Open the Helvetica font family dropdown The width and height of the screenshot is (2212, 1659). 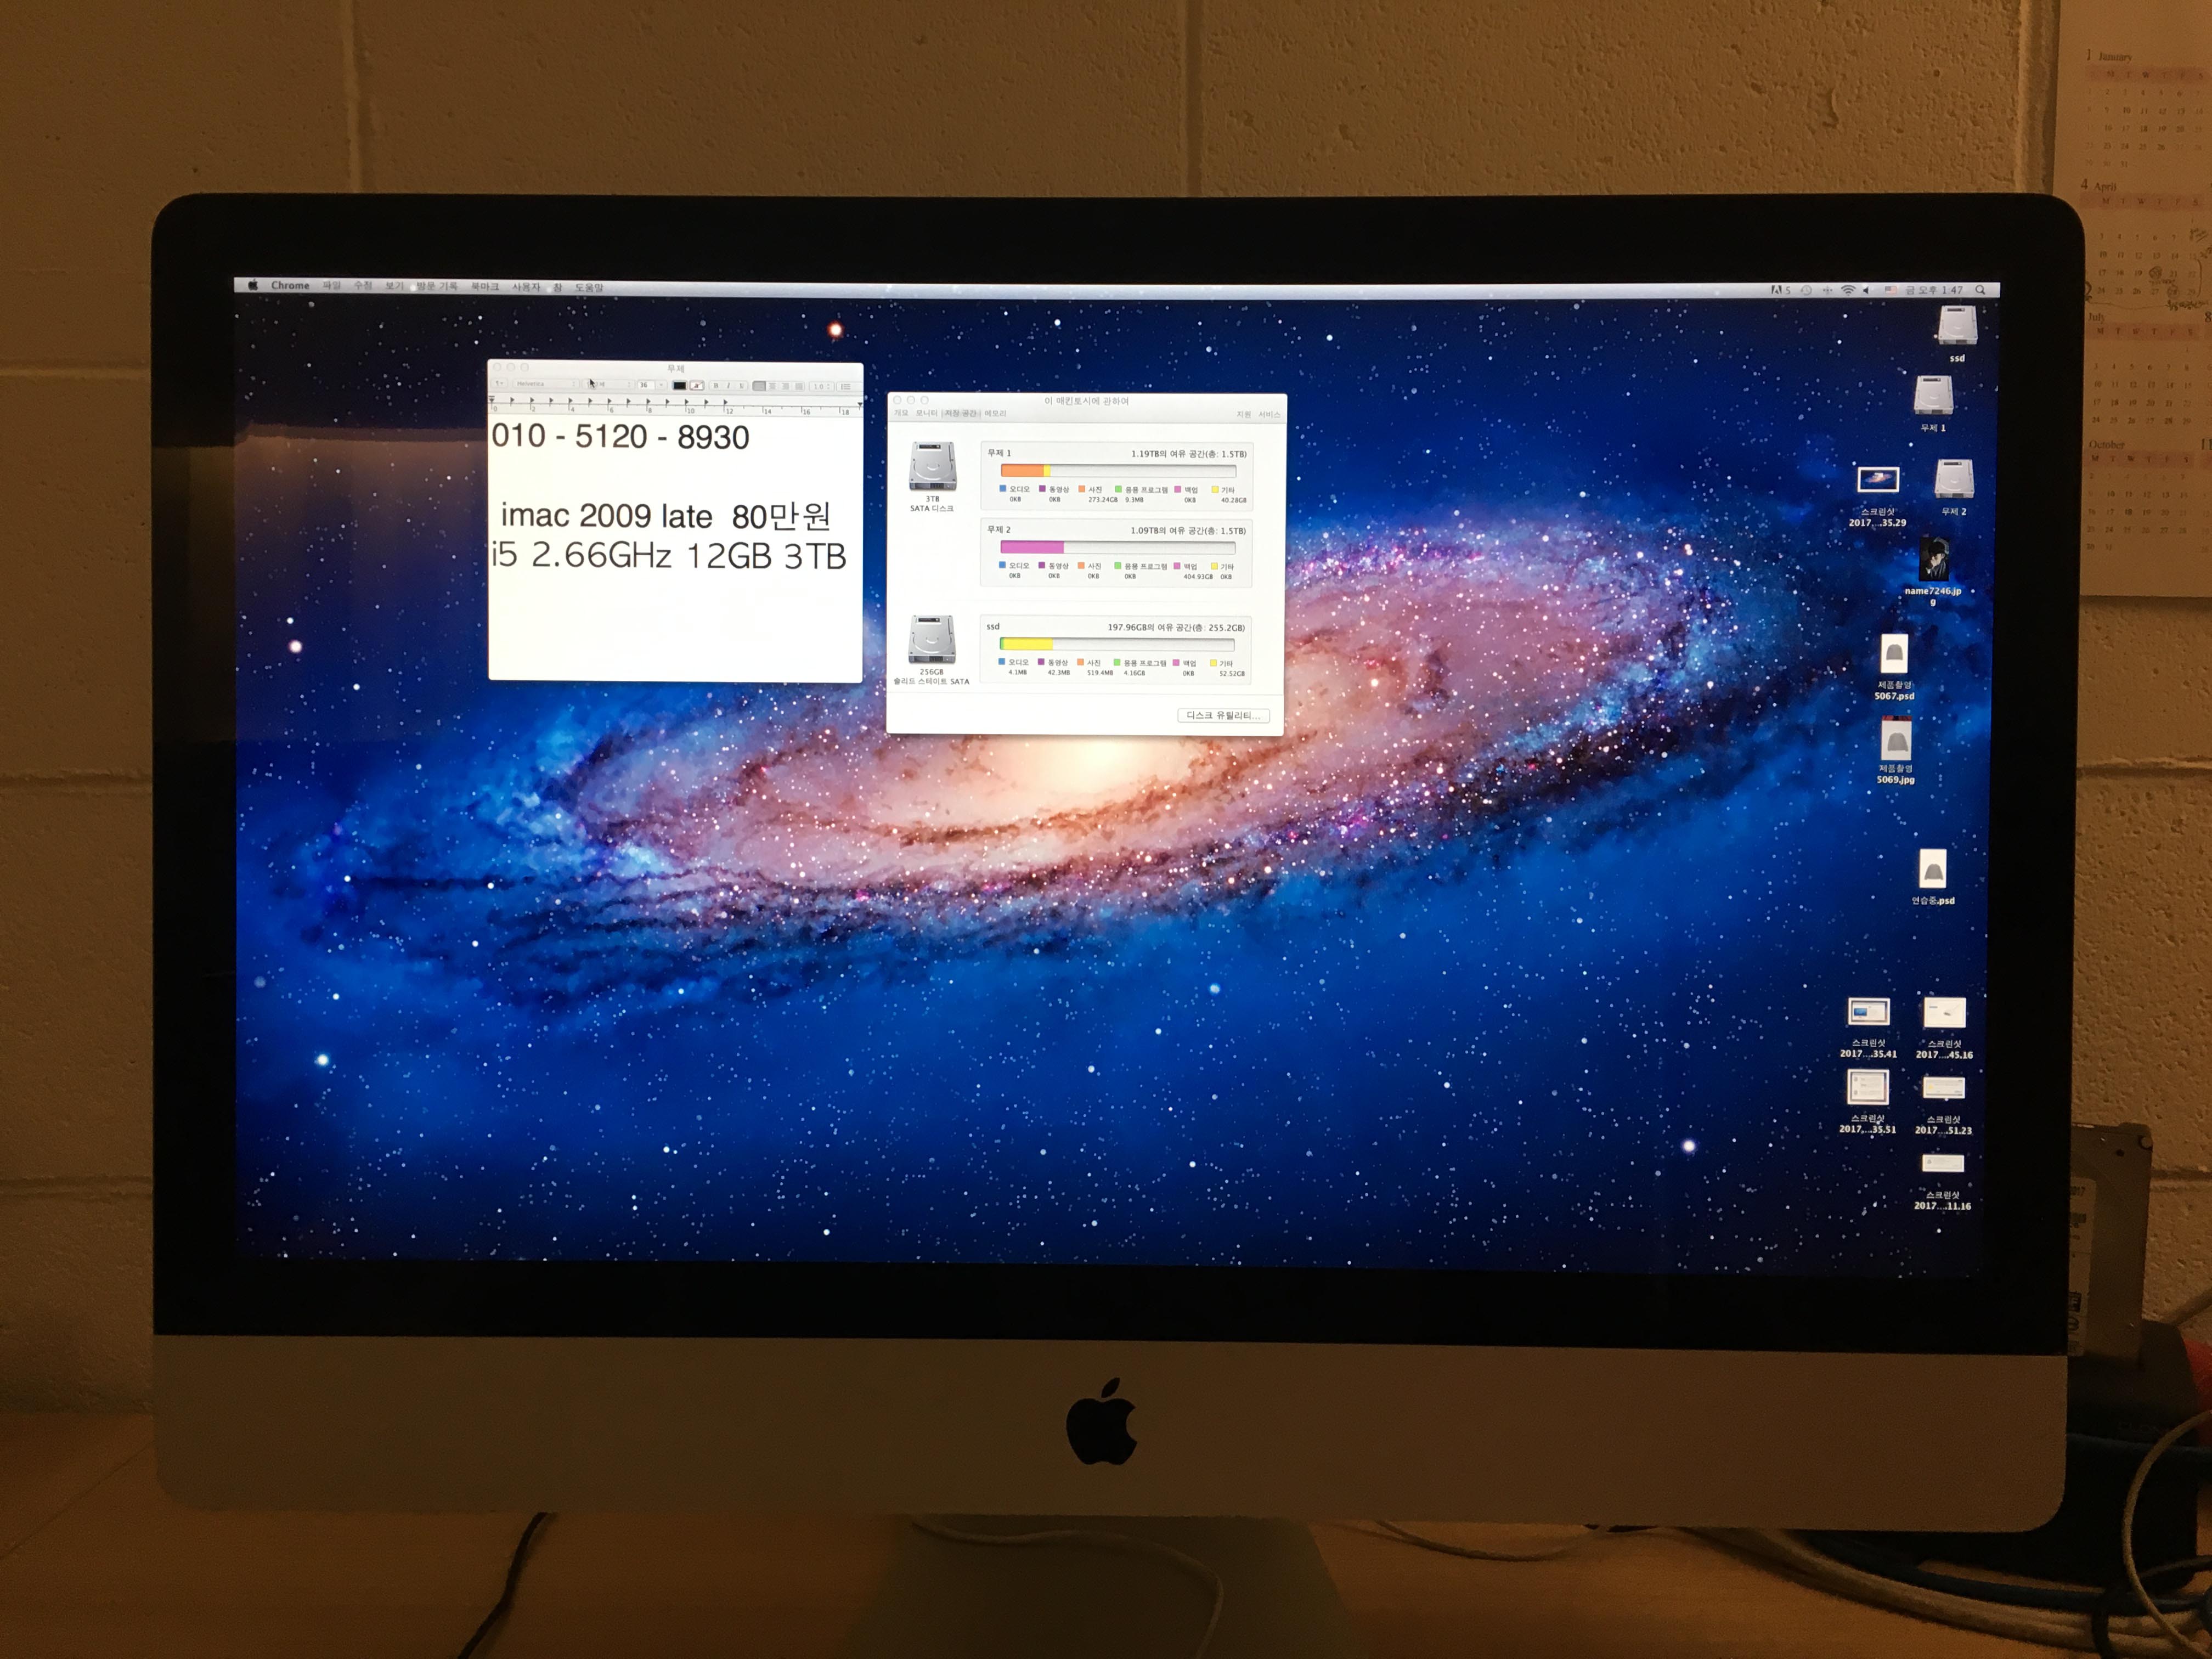coord(545,384)
